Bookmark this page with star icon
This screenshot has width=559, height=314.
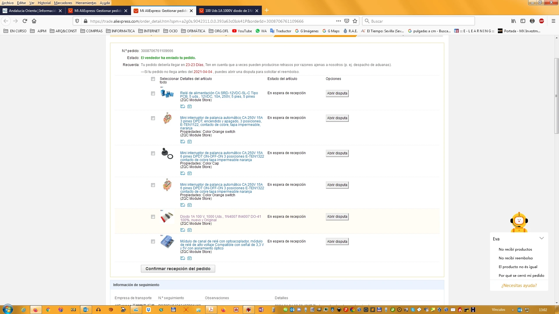point(355,21)
